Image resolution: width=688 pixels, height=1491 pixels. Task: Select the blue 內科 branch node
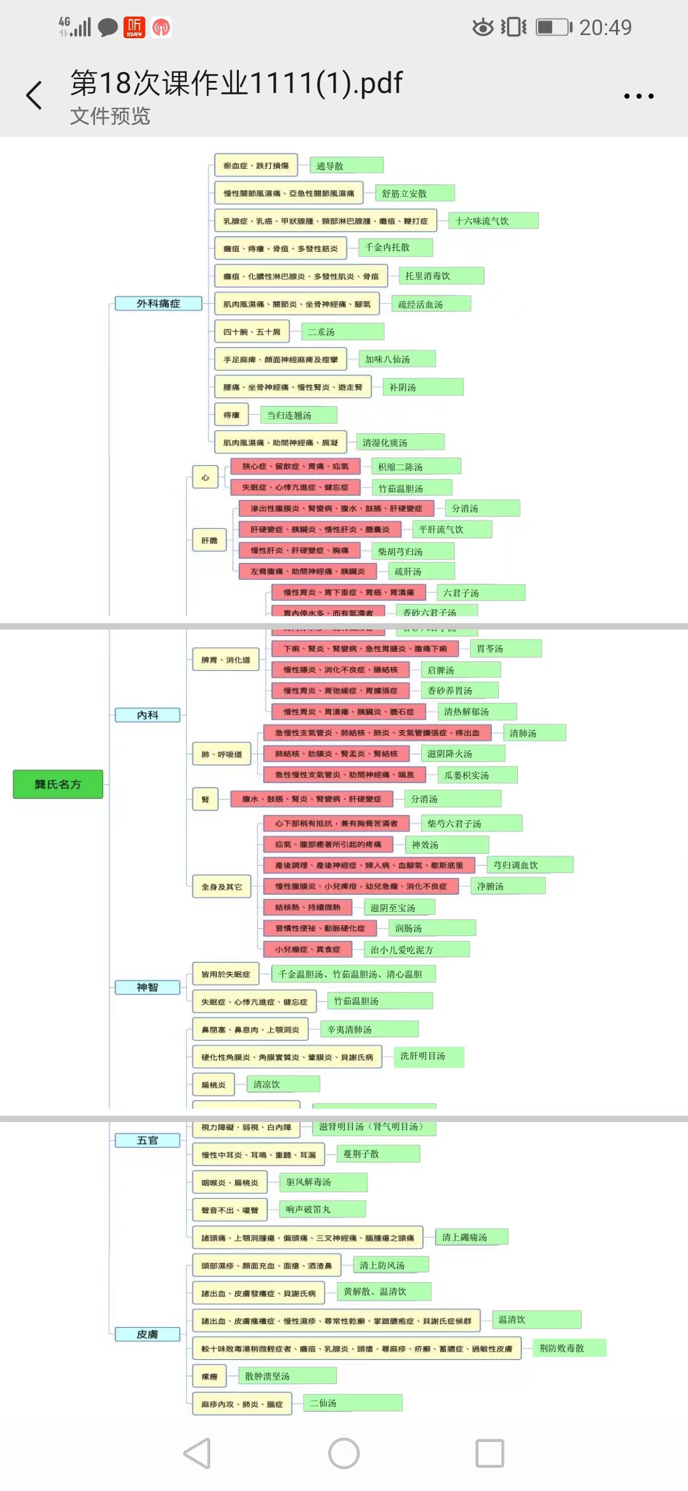pyautogui.click(x=147, y=715)
